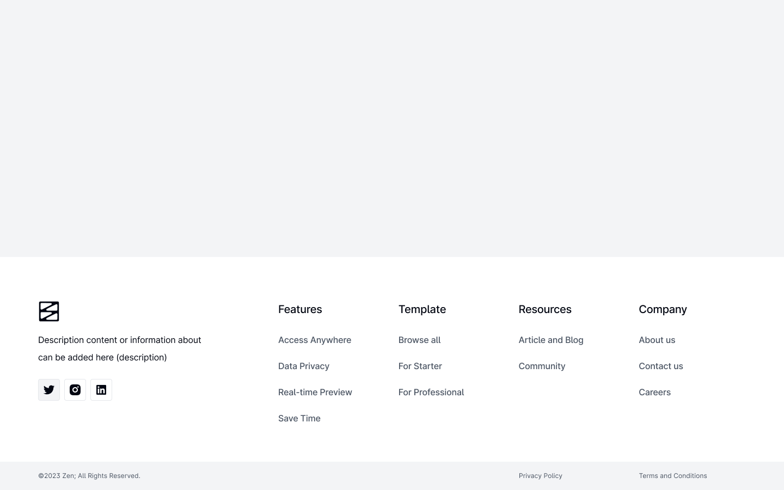This screenshot has width=784, height=490.
Task: Open the LinkedIn social icon
Action: pyautogui.click(x=101, y=390)
